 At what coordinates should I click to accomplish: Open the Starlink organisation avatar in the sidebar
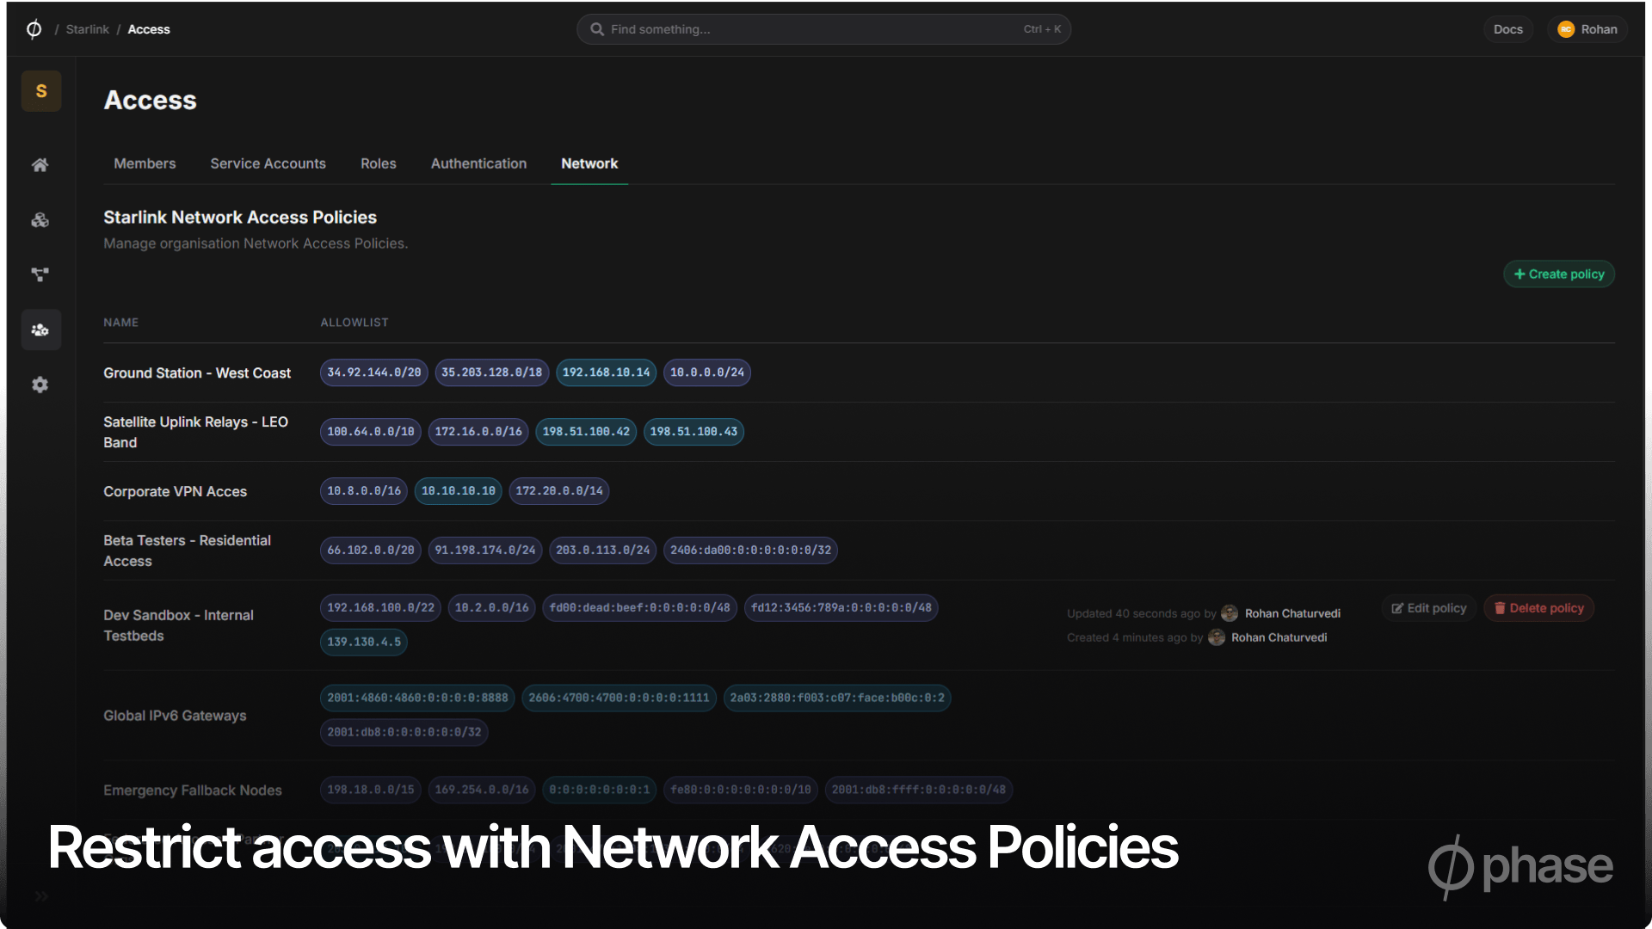41,91
